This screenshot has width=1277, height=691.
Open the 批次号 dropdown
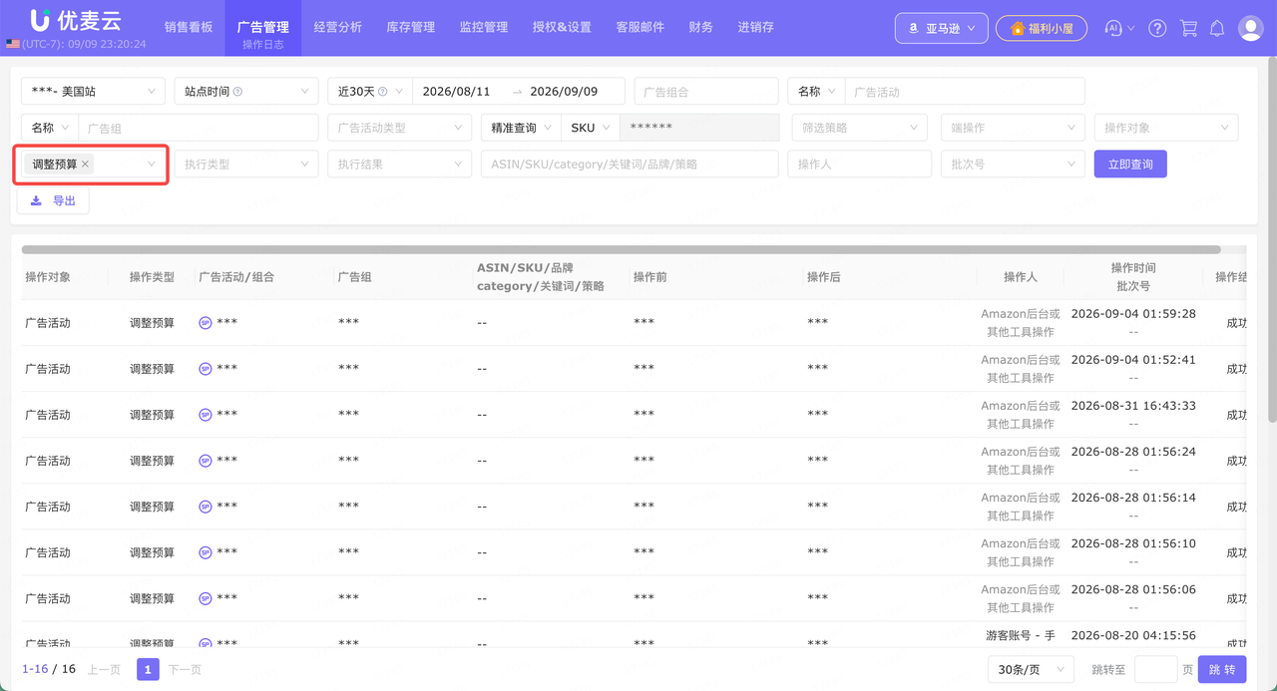click(x=1013, y=164)
